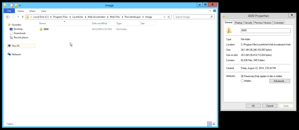Minimize the Image Explorer window
This screenshot has width=299, height=130.
coord(199,5)
